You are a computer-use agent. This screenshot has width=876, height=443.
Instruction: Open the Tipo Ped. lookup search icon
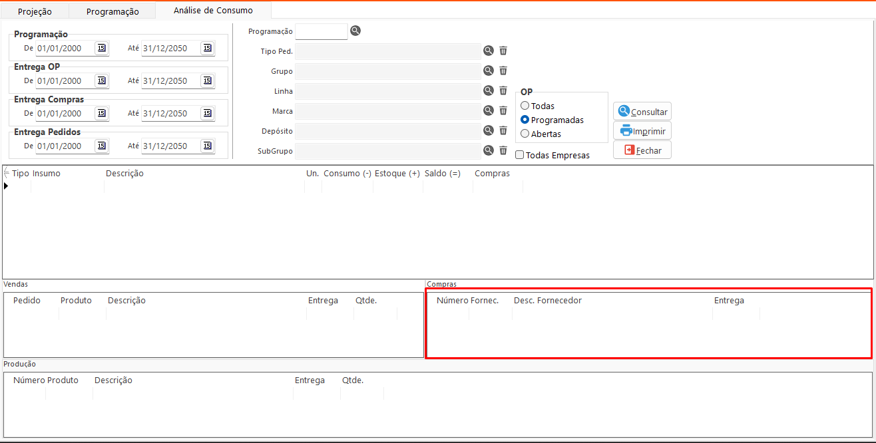pos(489,51)
